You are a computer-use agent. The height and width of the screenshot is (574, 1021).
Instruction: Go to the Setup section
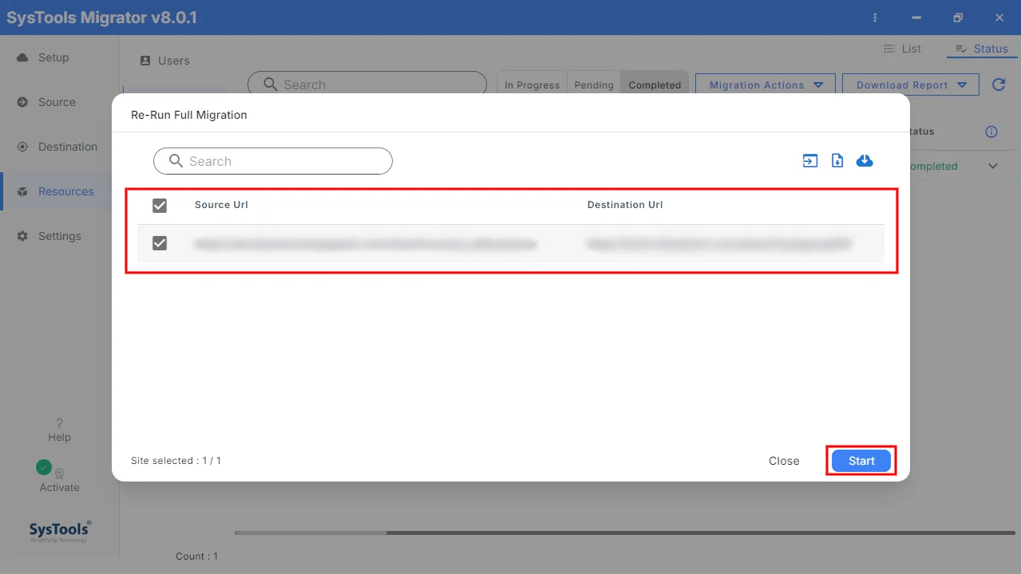tap(53, 57)
